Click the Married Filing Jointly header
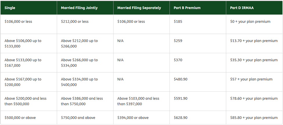Image resolution: width=283 pixels, height=125 pixels. [79, 8]
